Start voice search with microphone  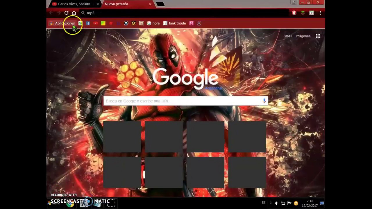pyautogui.click(x=264, y=101)
